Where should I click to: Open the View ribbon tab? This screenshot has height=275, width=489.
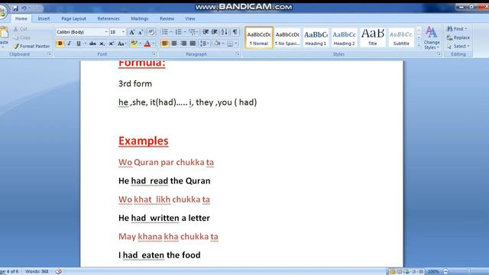pyautogui.click(x=190, y=18)
